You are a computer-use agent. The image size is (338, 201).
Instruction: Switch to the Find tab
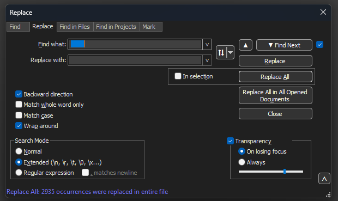coord(18,27)
